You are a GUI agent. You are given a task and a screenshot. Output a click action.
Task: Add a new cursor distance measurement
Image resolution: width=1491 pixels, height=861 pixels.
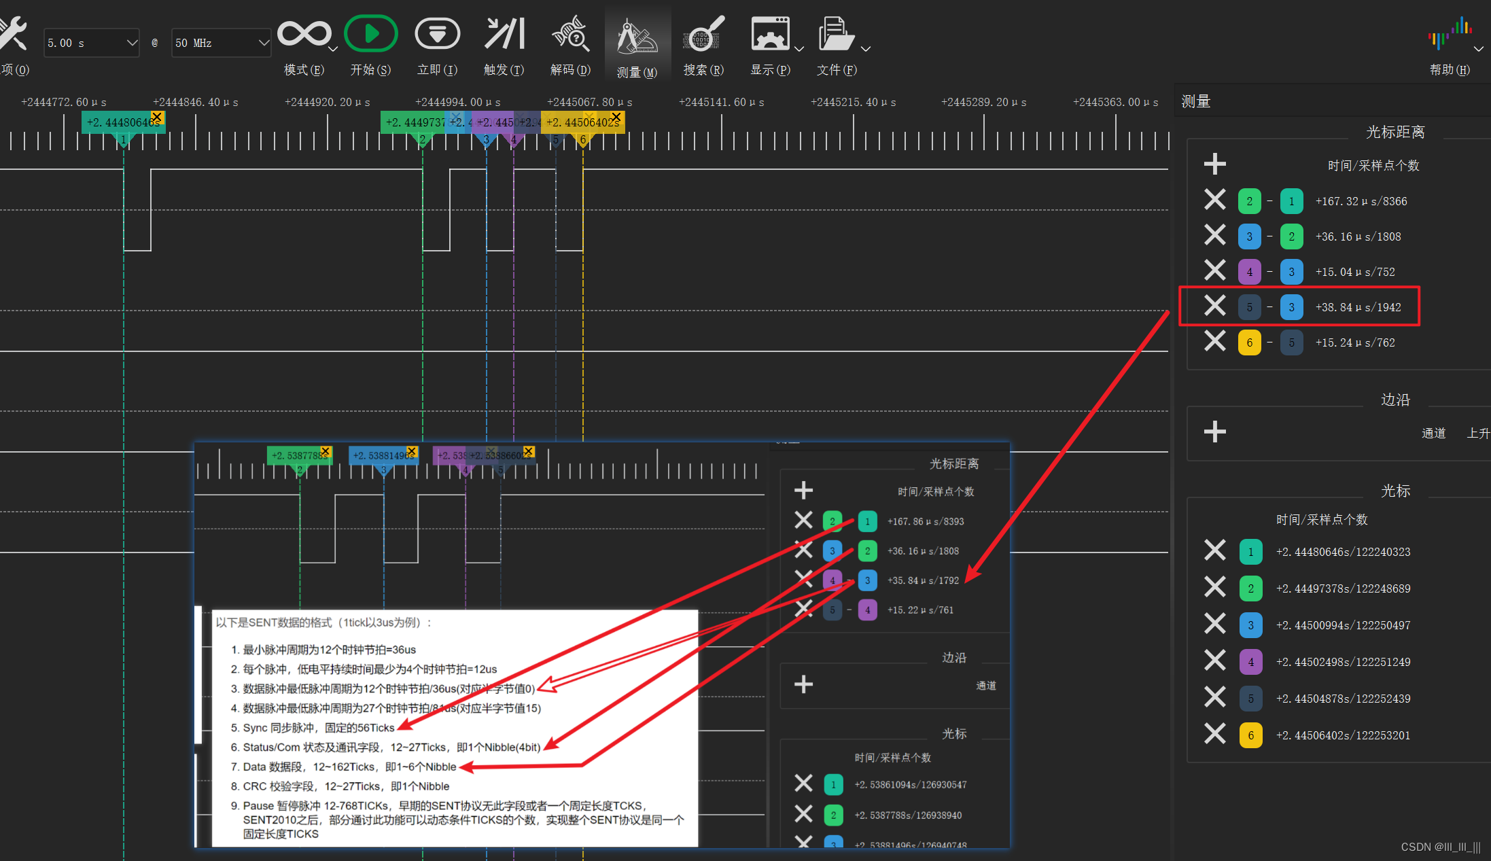tap(1214, 164)
